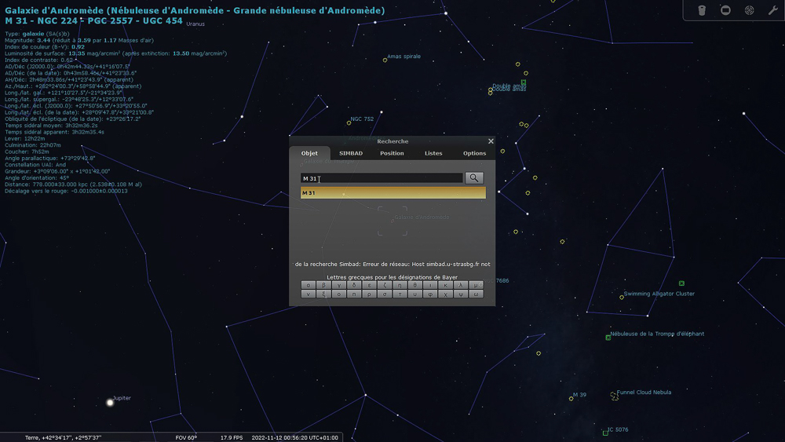Insert Greek letter epsilon ε
785x442 pixels.
(x=370, y=285)
